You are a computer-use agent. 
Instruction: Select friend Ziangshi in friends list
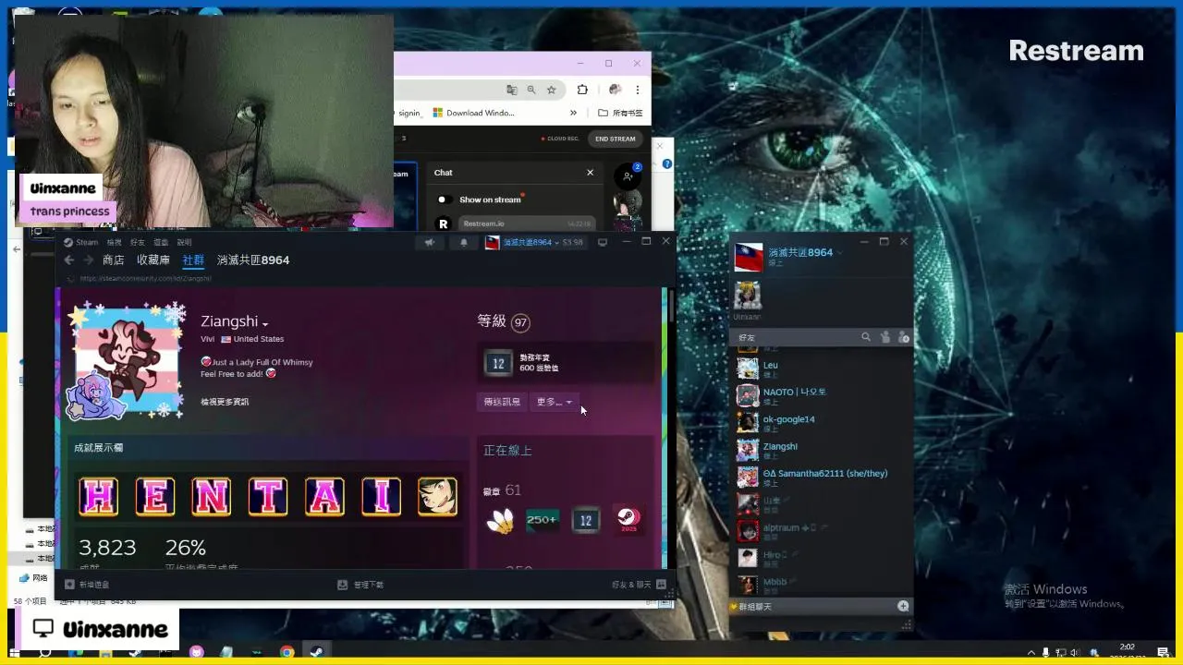[821, 450]
